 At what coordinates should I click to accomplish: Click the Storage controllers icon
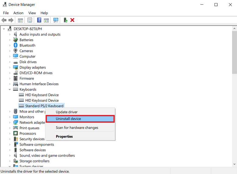tap(16, 161)
